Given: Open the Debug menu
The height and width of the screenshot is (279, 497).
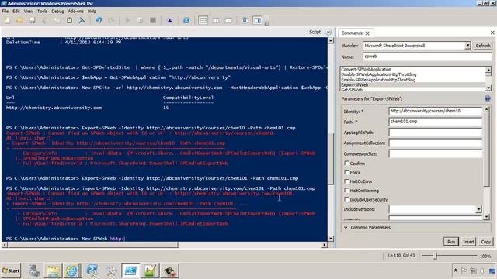Looking at the screenshot, I should tap(57, 11).
